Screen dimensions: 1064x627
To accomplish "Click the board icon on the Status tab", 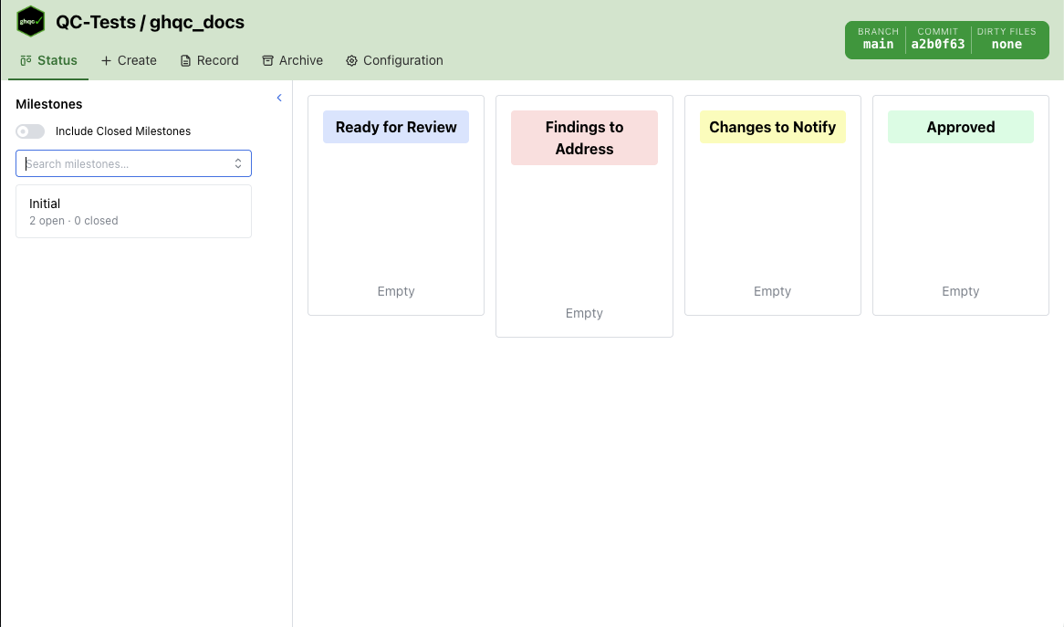I will click(x=26, y=60).
